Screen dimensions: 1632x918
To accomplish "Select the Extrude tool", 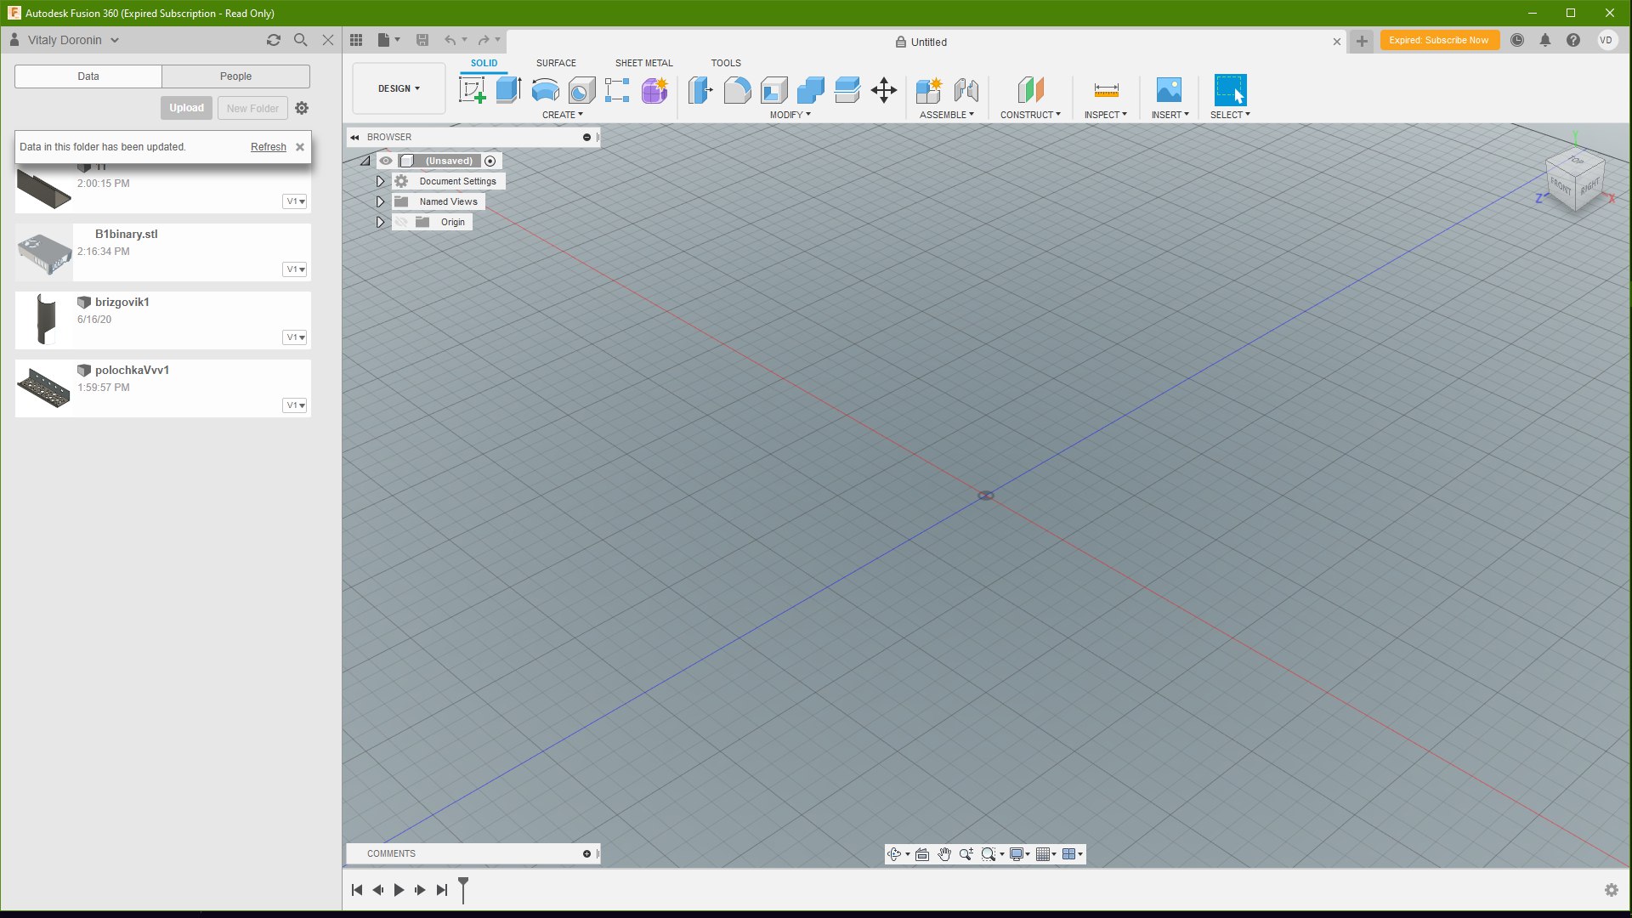I will (x=508, y=89).
